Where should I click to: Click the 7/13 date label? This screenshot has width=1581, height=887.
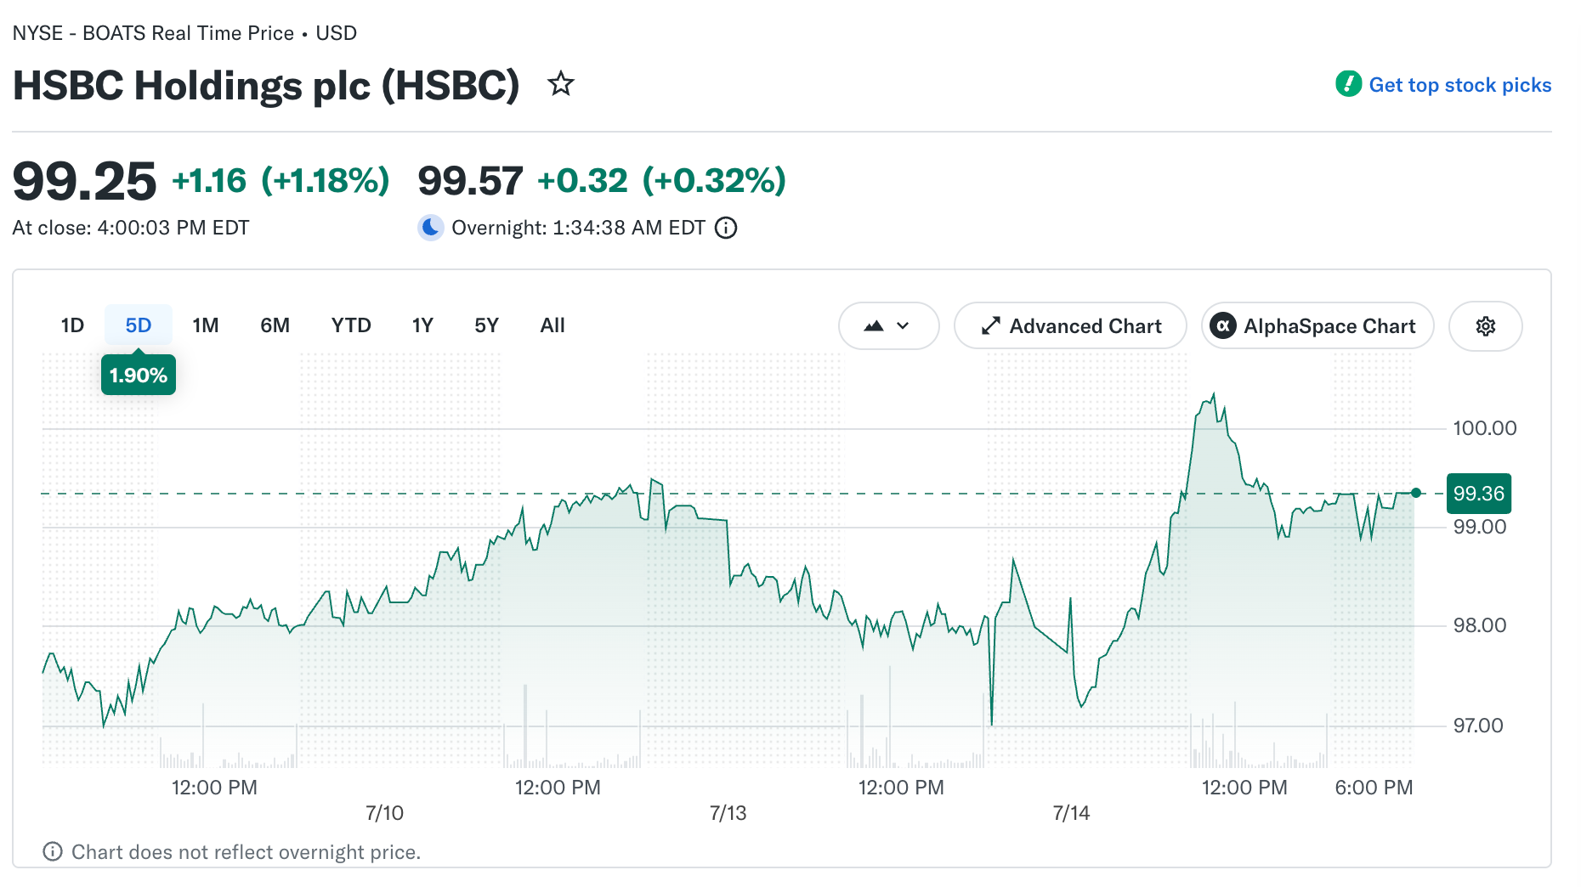728,813
